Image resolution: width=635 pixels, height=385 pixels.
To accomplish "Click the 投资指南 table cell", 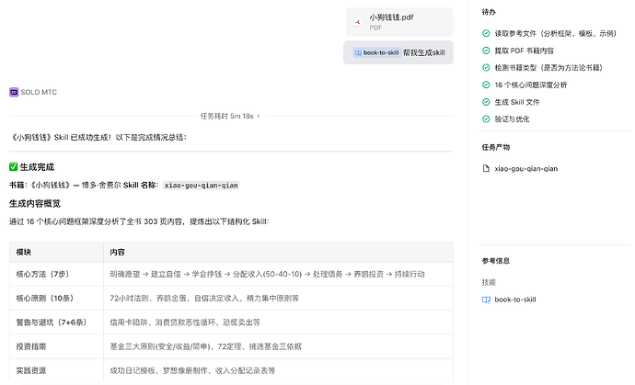I will point(57,346).
